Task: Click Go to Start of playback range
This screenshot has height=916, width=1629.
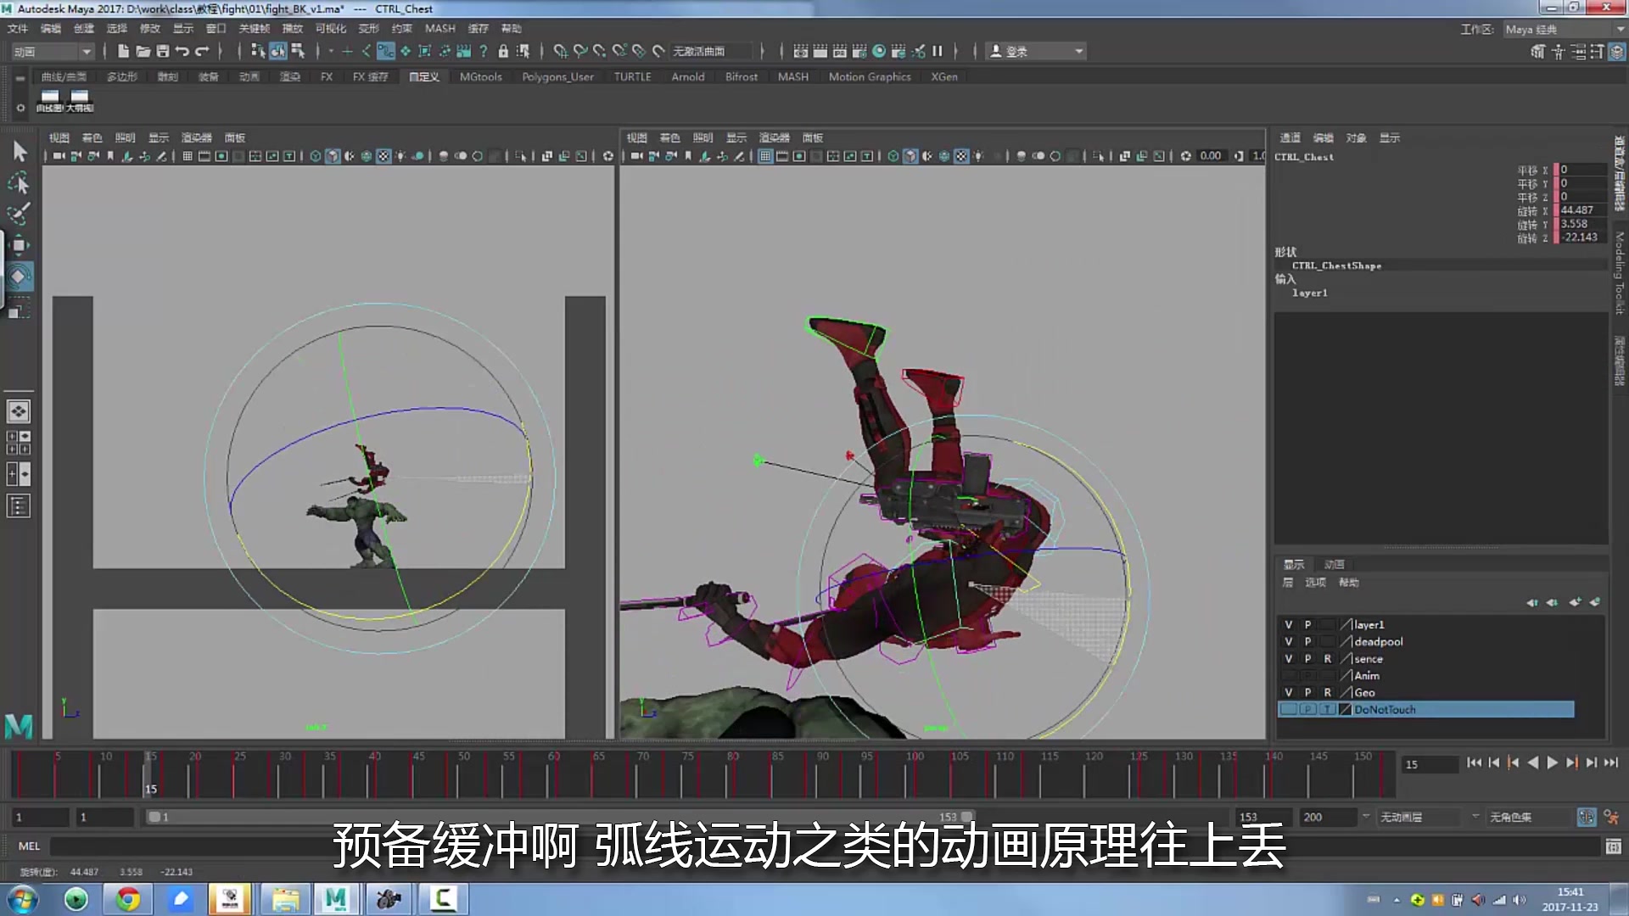Action: pos(1474,762)
